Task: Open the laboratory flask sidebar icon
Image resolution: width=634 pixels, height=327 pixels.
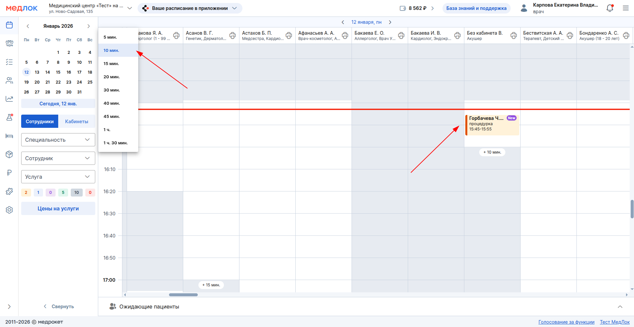Action: click(9, 117)
